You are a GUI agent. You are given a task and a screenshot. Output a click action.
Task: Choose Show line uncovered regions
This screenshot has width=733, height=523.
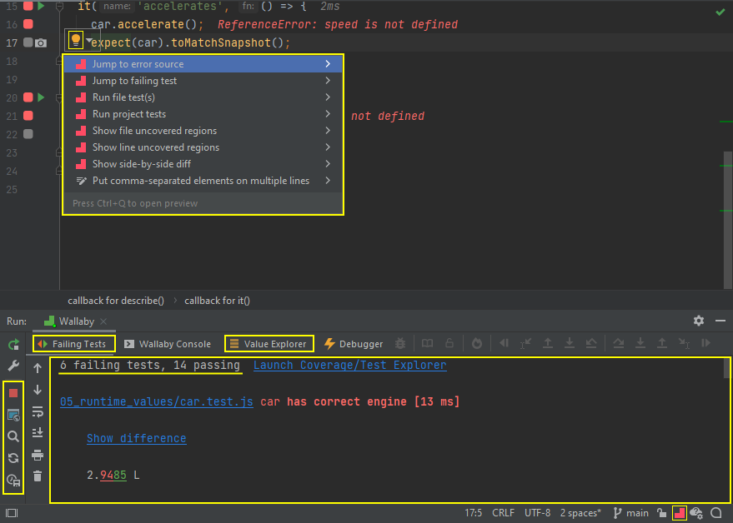point(203,147)
